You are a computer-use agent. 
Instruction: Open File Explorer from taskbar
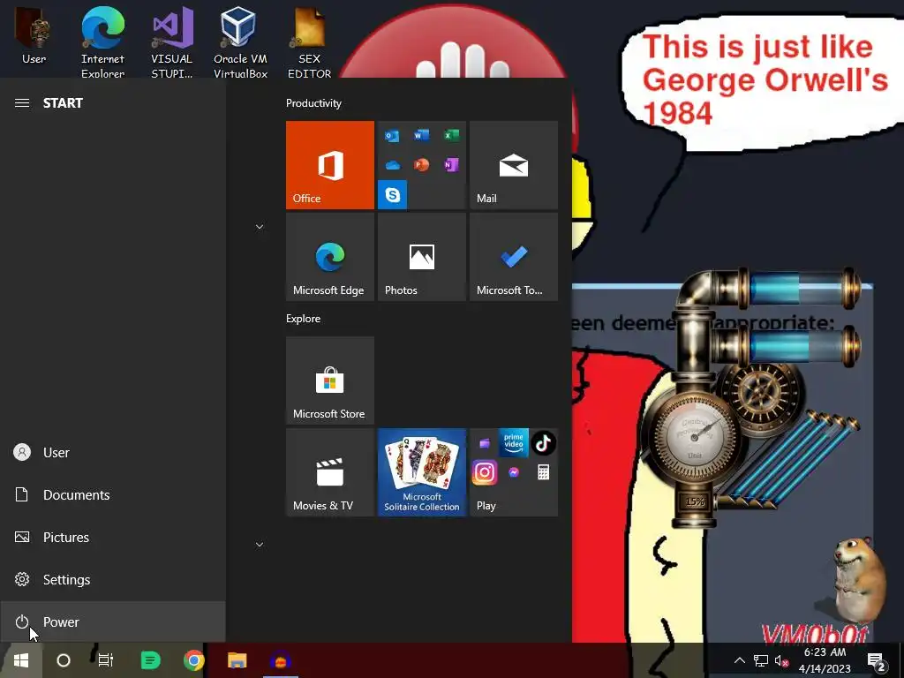point(237,660)
